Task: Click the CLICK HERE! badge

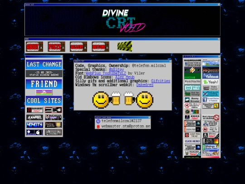Action: (x=192, y=141)
